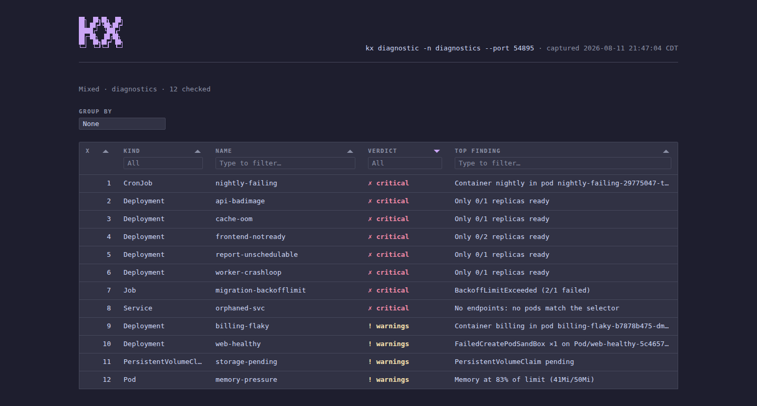Open the Group By dropdown
This screenshot has width=757, height=406.
[122, 124]
